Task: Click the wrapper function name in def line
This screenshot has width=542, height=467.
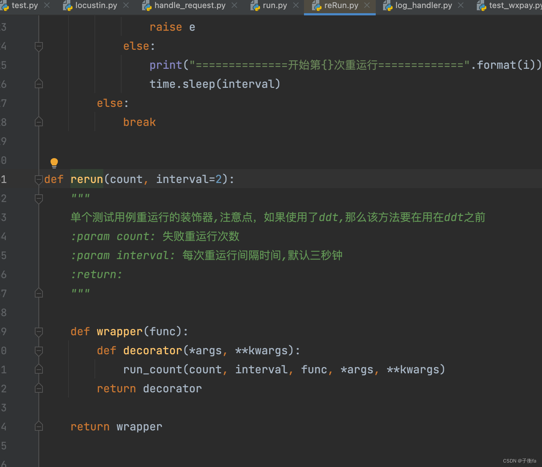Action: (x=120, y=332)
